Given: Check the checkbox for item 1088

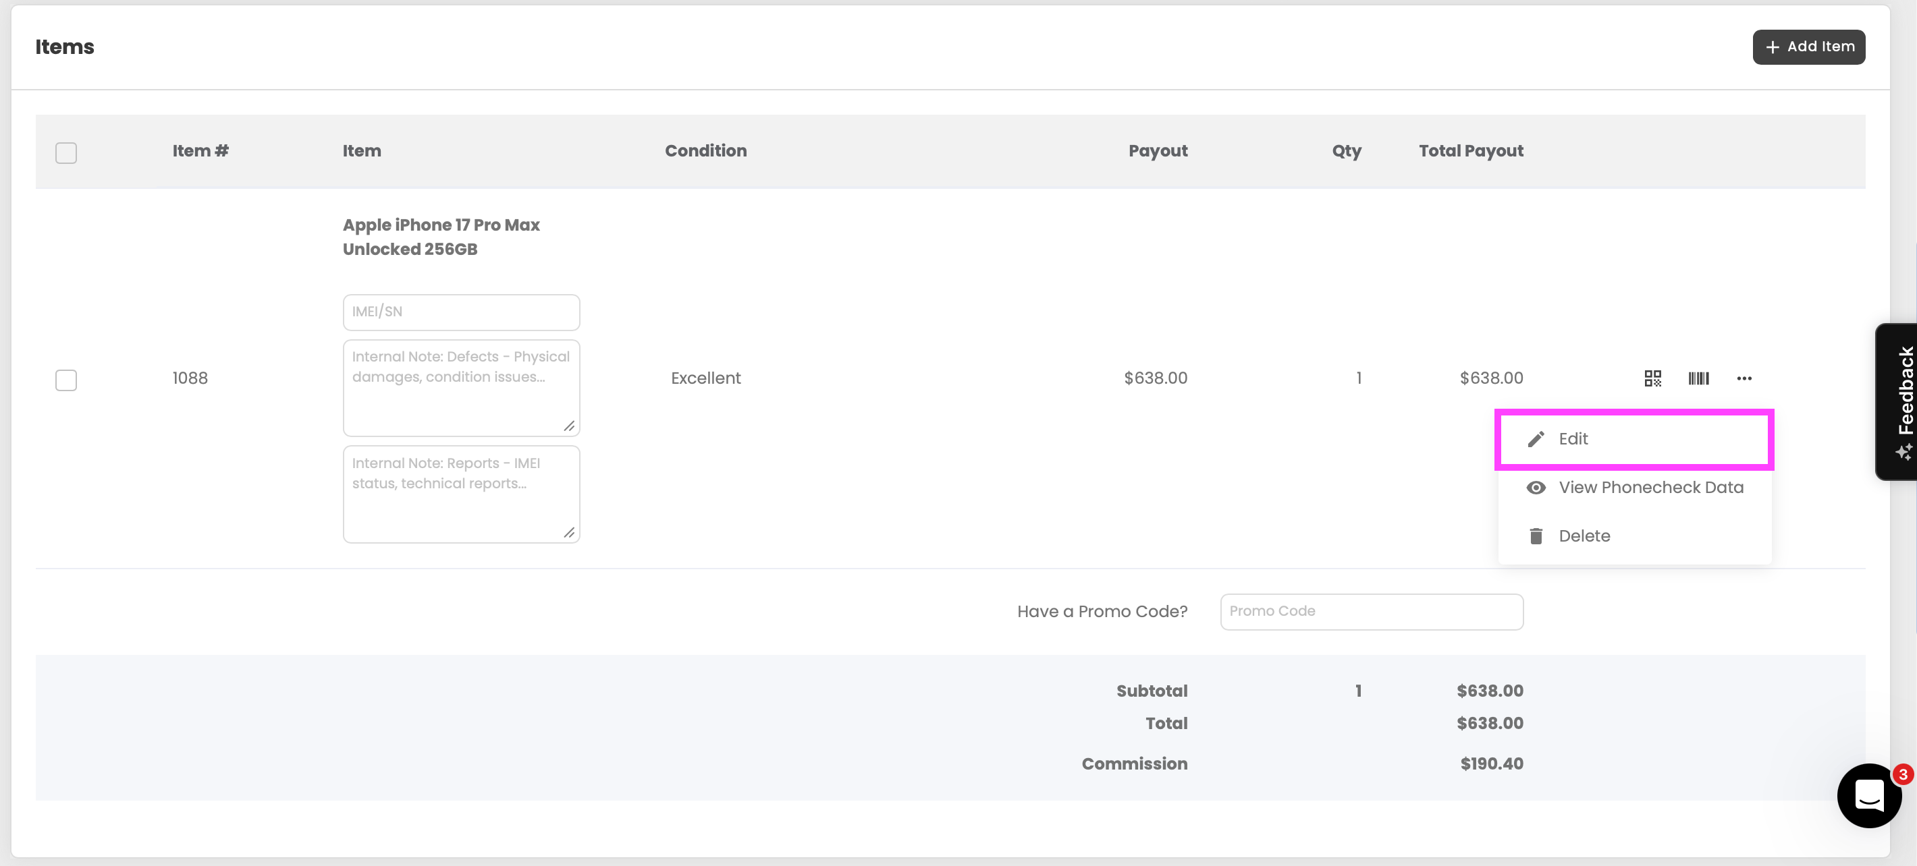Looking at the screenshot, I should pos(66,380).
